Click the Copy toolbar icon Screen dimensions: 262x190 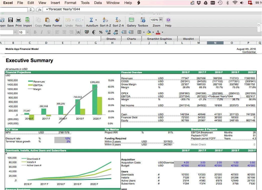coord(38,20)
